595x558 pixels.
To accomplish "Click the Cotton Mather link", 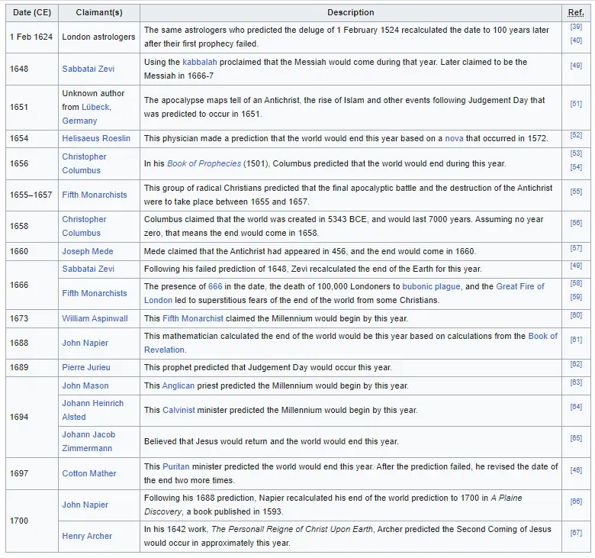I will click(89, 473).
